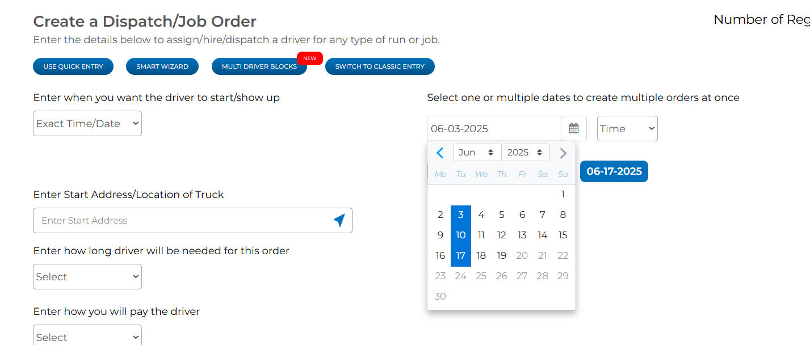
Task: Deselect June 3 in the calendar
Action: coord(461,214)
